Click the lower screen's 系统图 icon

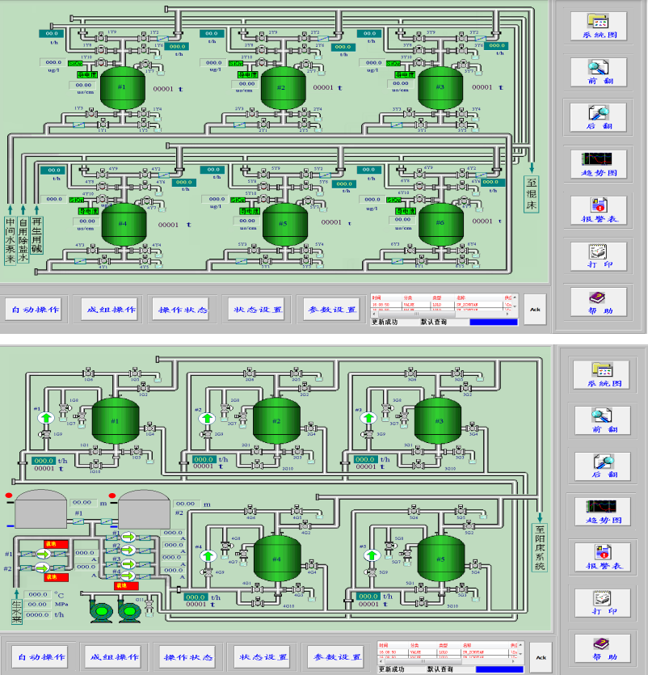click(601, 373)
